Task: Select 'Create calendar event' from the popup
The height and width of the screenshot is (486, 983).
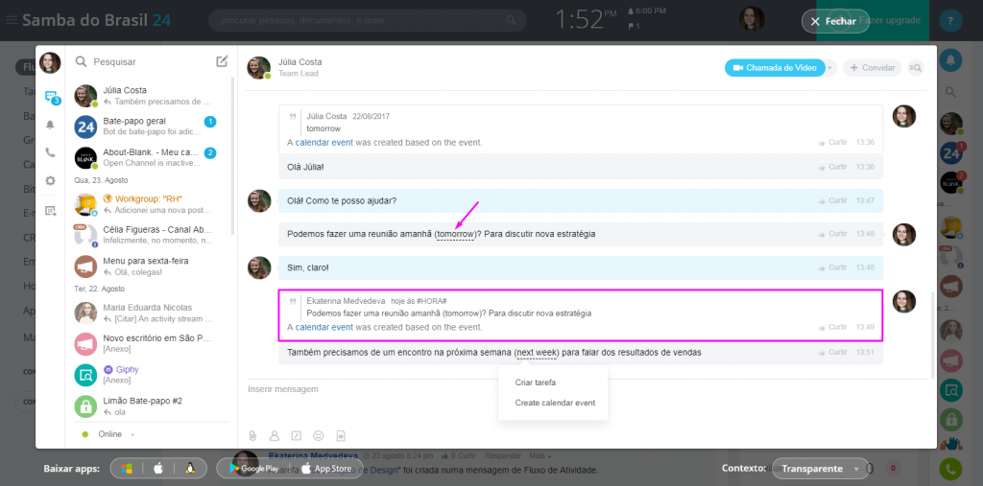Action: pos(555,403)
